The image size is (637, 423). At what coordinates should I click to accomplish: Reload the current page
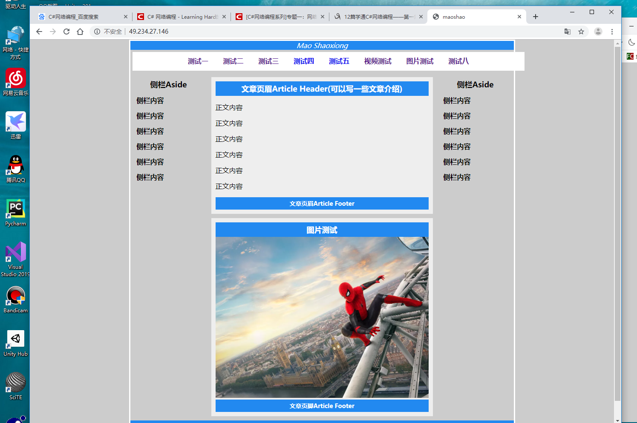pyautogui.click(x=66, y=32)
